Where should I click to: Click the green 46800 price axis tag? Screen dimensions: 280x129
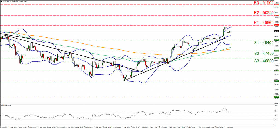(x=277, y=58)
